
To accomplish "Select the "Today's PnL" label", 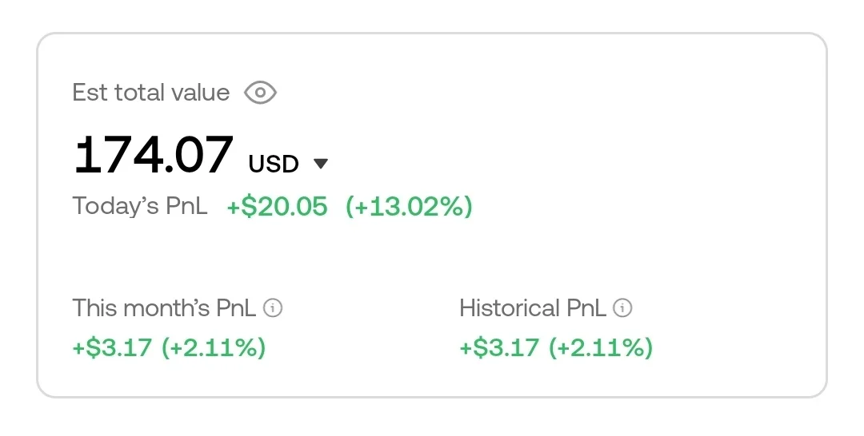I will (x=140, y=206).
